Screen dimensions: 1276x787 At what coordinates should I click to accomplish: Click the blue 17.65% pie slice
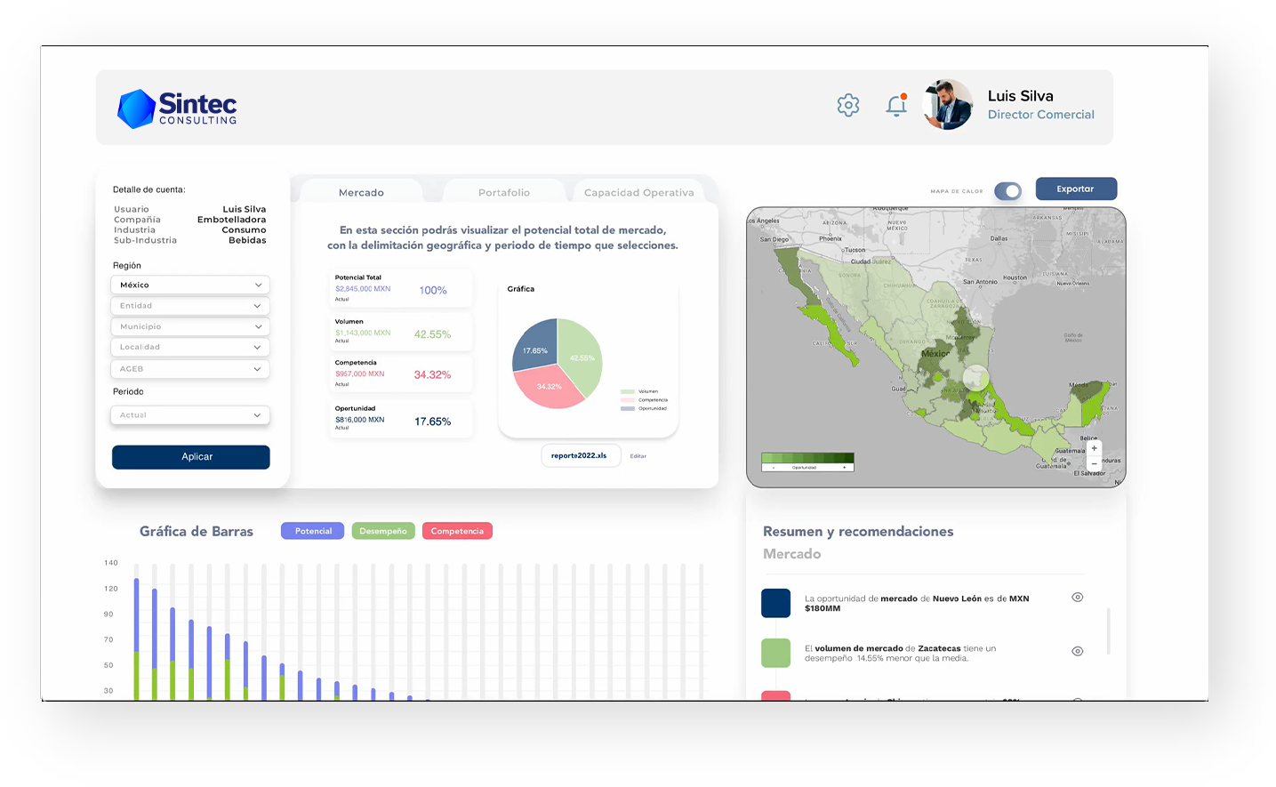point(535,343)
